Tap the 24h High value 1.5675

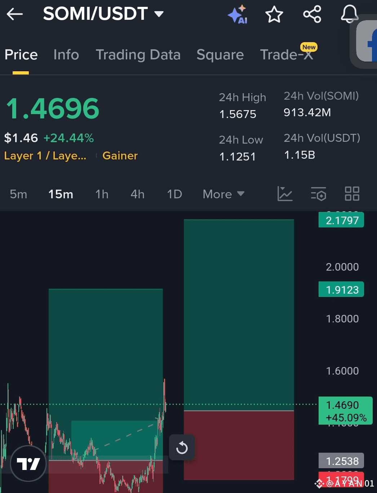(x=238, y=114)
